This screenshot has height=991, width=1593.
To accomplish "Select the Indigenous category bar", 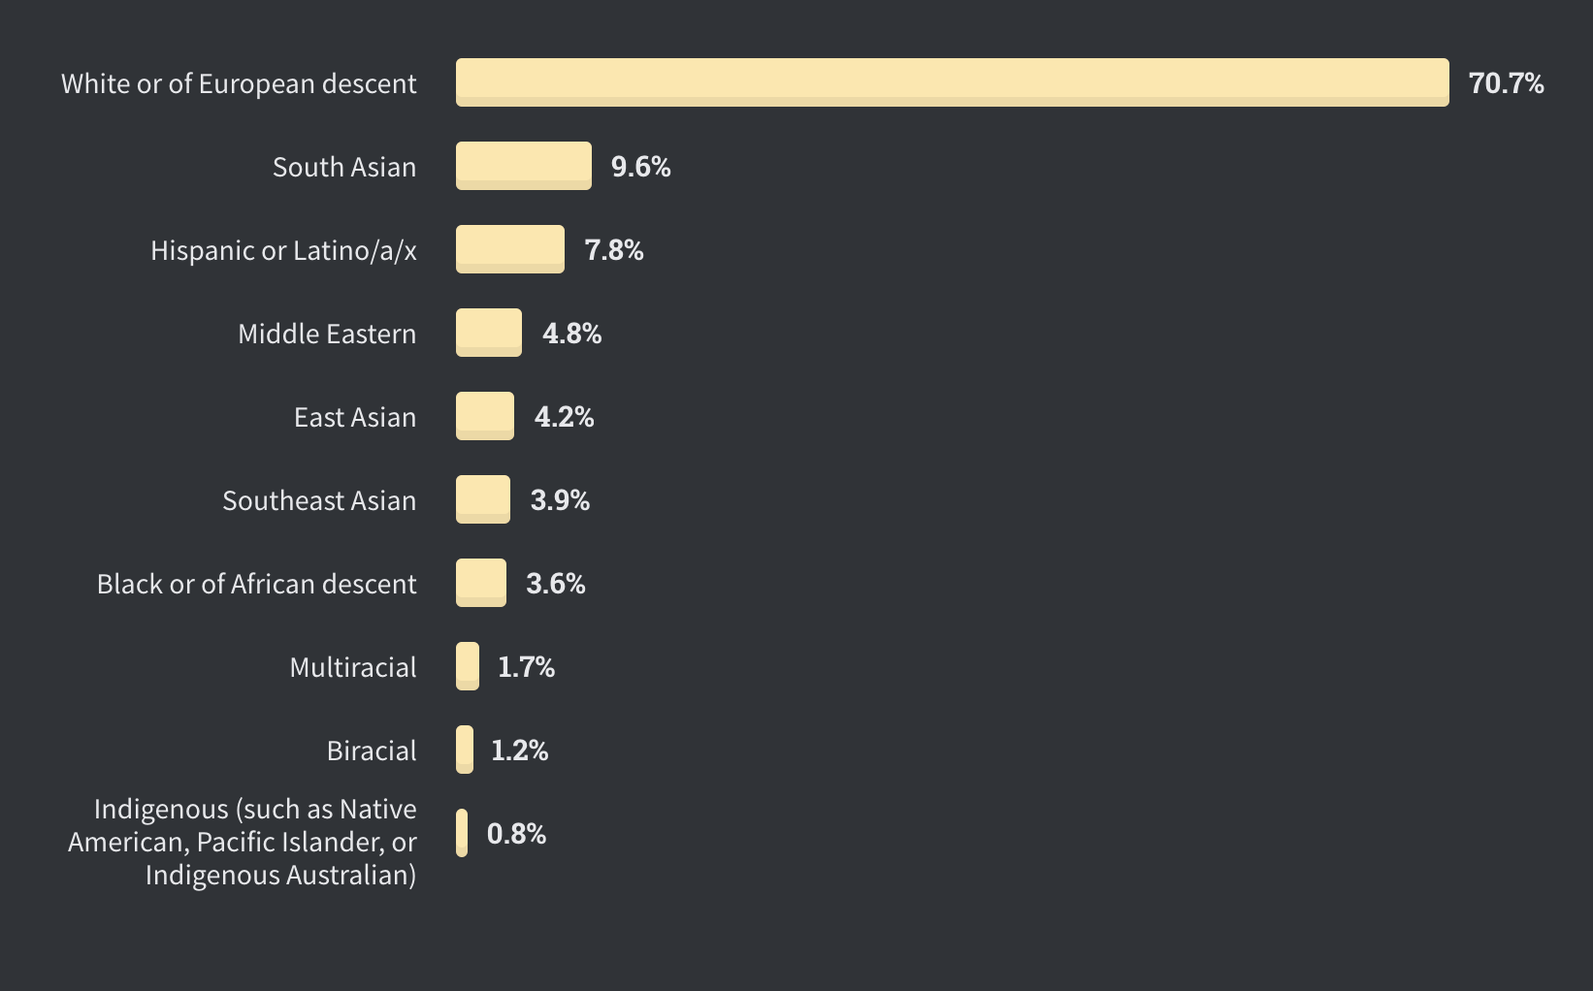I will (x=462, y=833).
